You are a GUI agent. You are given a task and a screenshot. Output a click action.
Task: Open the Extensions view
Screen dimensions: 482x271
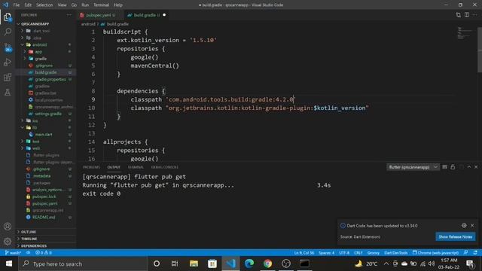click(8, 77)
